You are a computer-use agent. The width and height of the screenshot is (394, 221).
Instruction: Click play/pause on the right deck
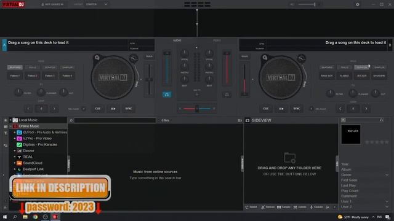click(x=281, y=109)
